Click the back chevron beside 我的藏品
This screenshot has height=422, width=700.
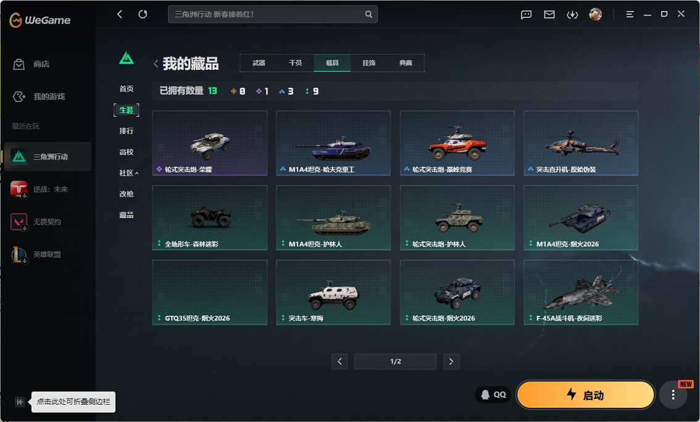[x=156, y=62]
